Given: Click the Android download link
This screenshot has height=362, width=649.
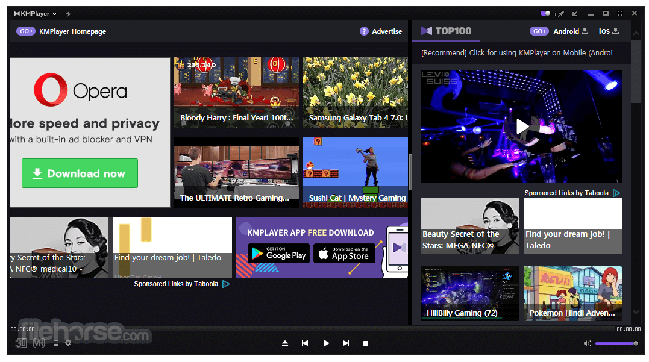Looking at the screenshot, I should [x=570, y=31].
